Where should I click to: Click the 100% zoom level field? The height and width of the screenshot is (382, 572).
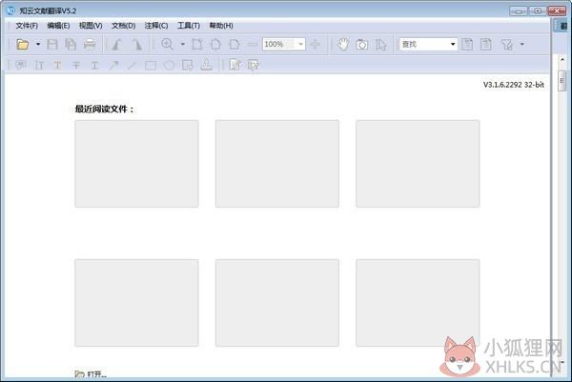(x=278, y=44)
